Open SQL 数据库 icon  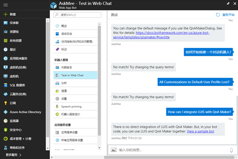coord(5,85)
